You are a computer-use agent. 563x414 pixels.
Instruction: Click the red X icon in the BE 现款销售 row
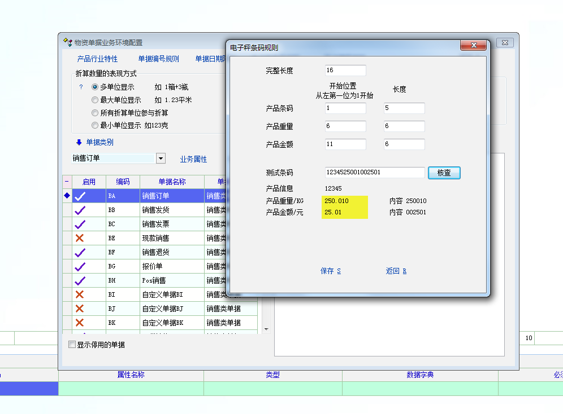[80, 238]
